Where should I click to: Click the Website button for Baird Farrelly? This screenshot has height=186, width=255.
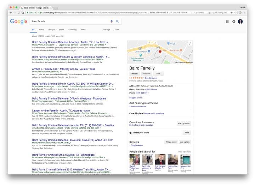(x=135, y=74)
